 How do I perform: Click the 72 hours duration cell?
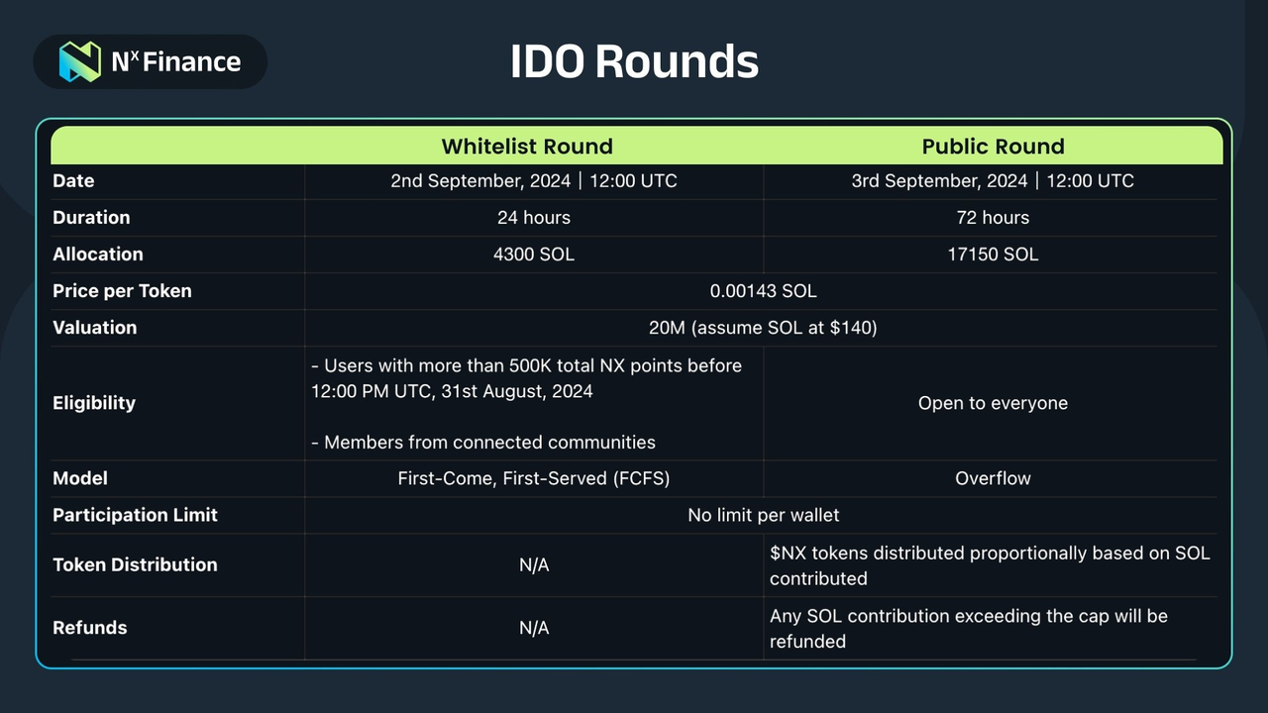pyautogui.click(x=993, y=218)
